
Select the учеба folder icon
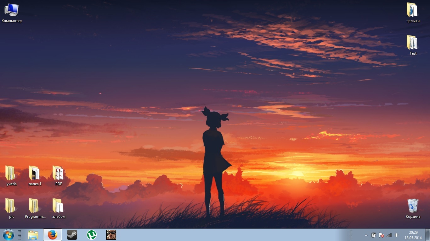11,176
